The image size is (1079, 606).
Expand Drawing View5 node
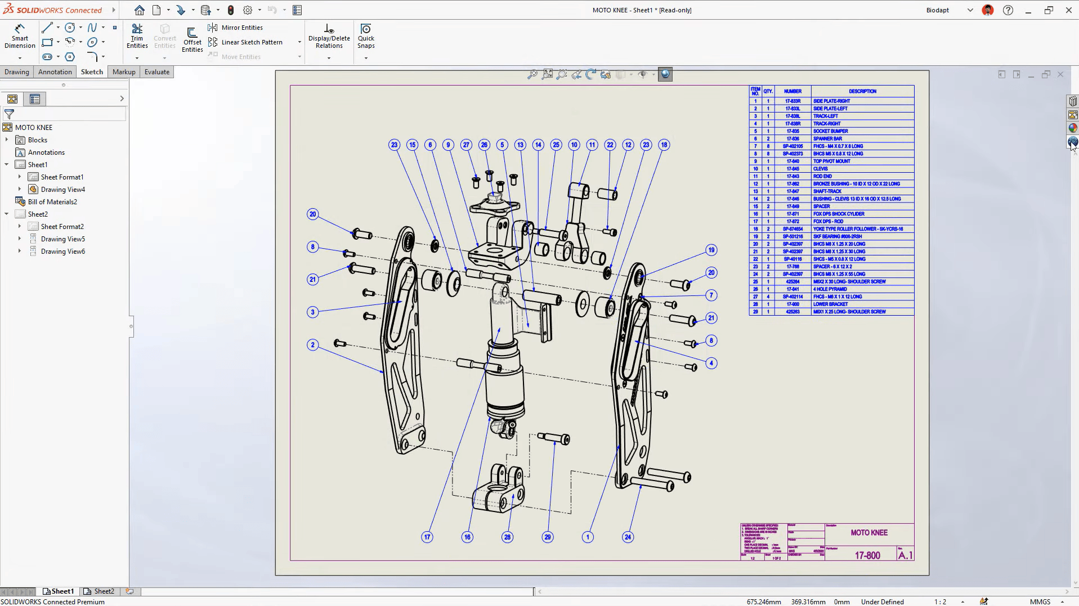pyautogui.click(x=20, y=239)
